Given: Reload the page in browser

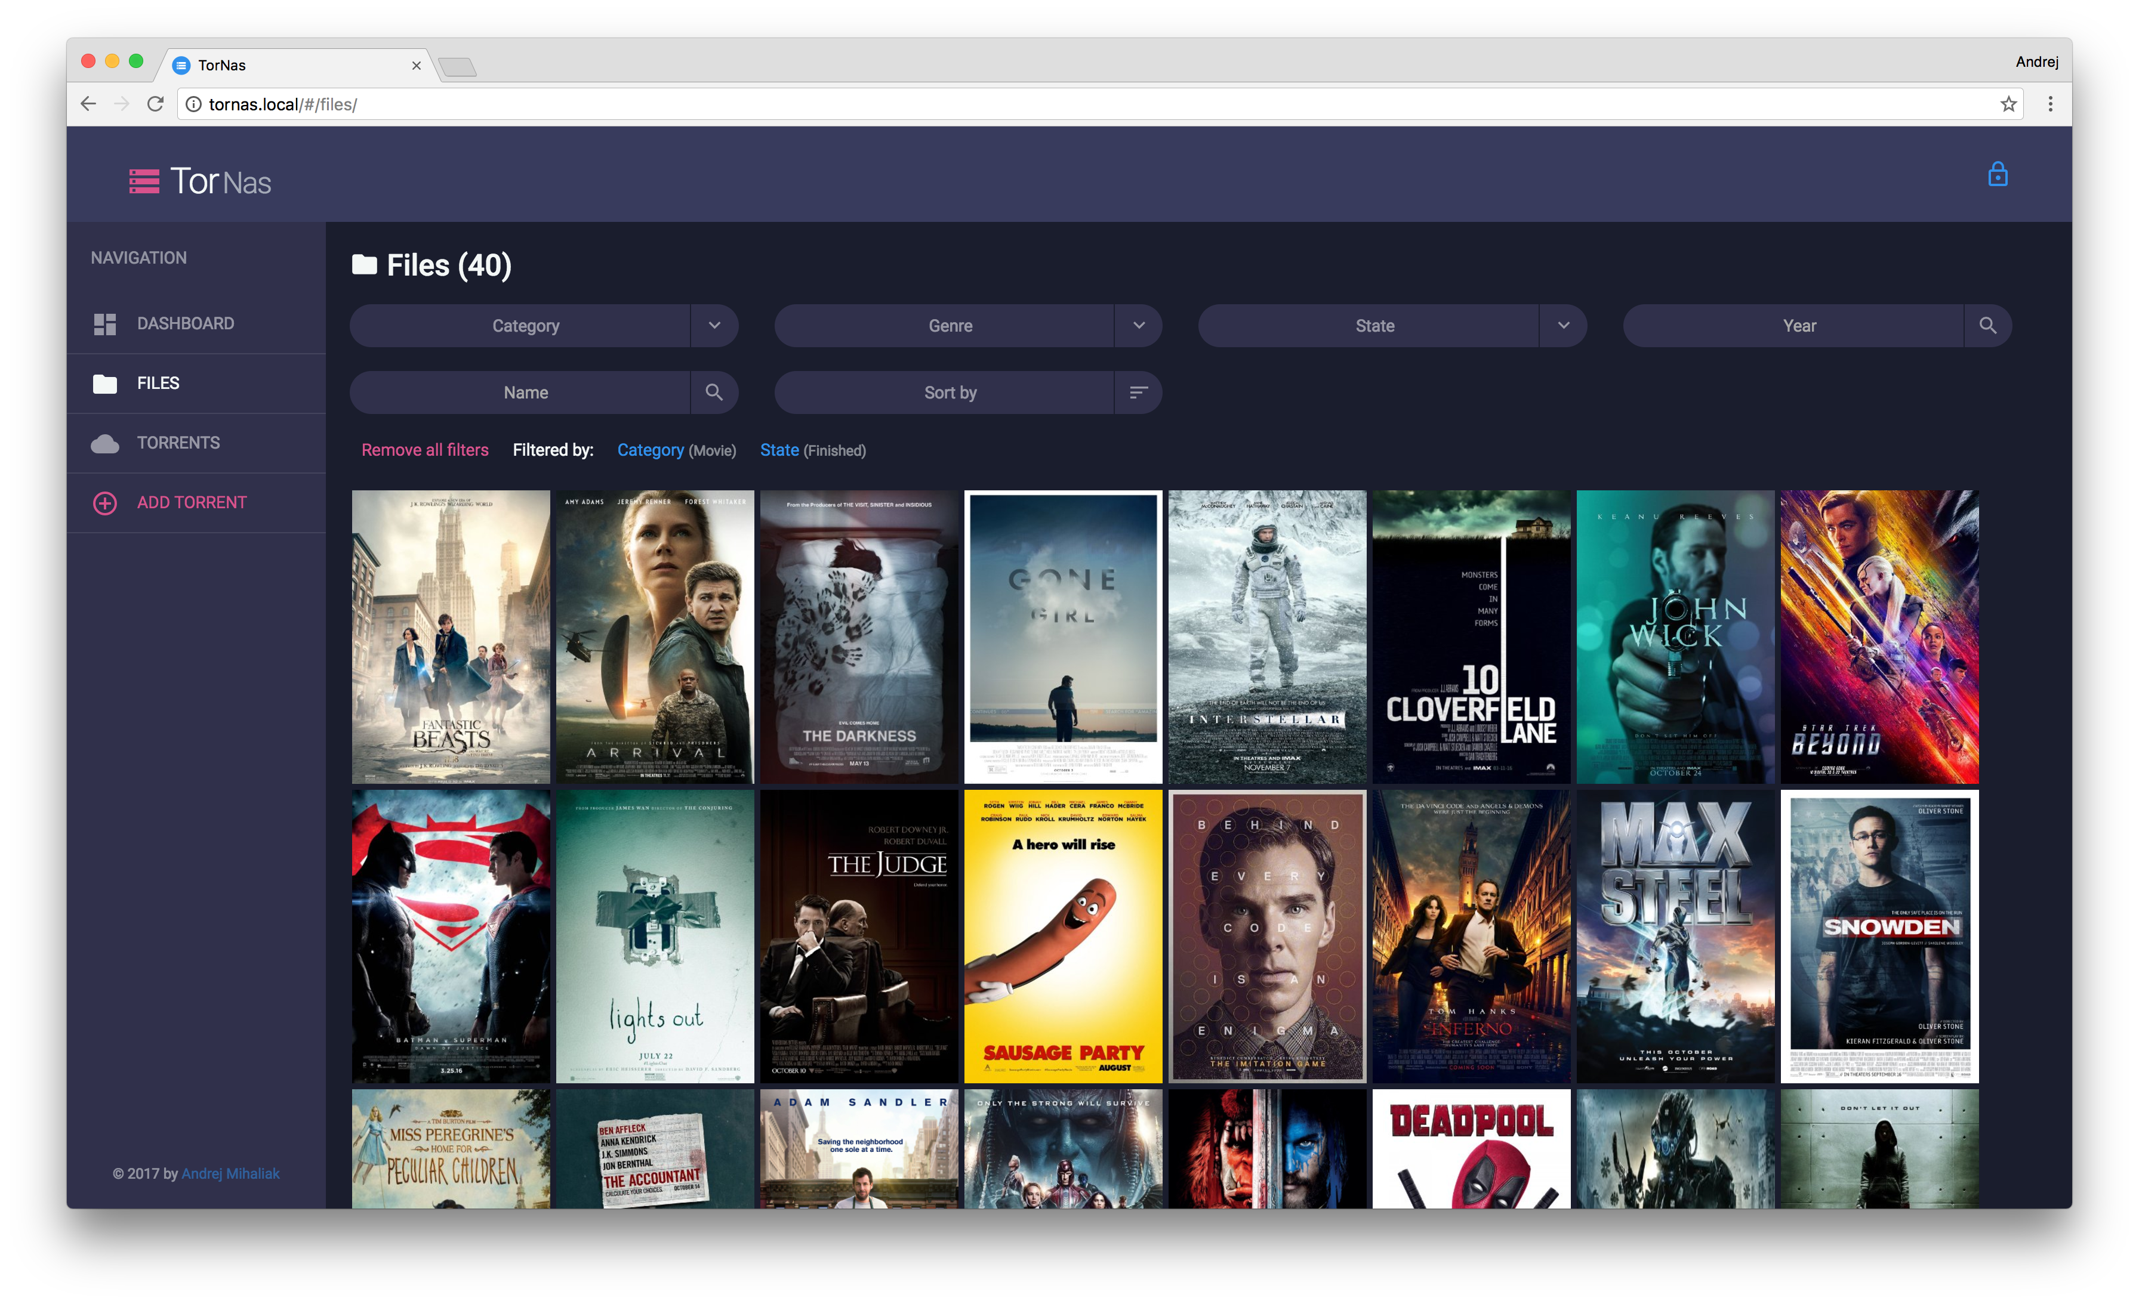Looking at the screenshot, I should coord(155,104).
